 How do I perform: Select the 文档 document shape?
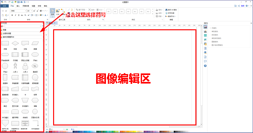coord(25,43)
